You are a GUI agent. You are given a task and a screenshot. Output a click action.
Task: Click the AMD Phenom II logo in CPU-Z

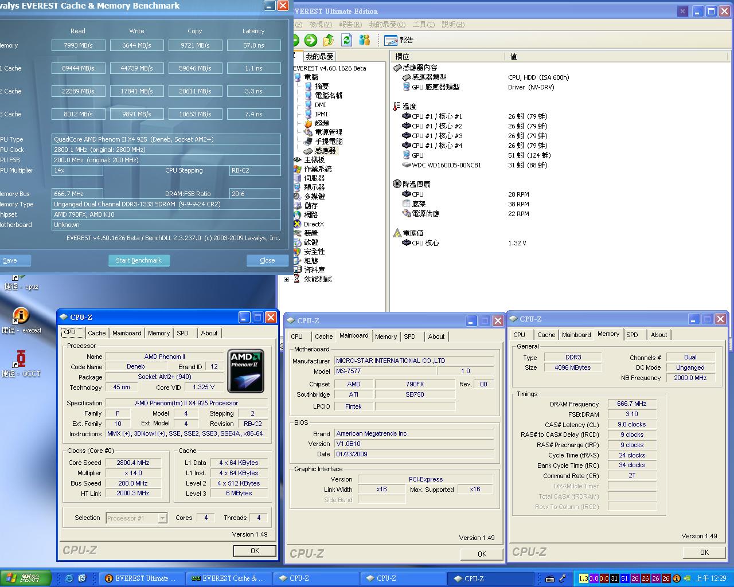246,371
